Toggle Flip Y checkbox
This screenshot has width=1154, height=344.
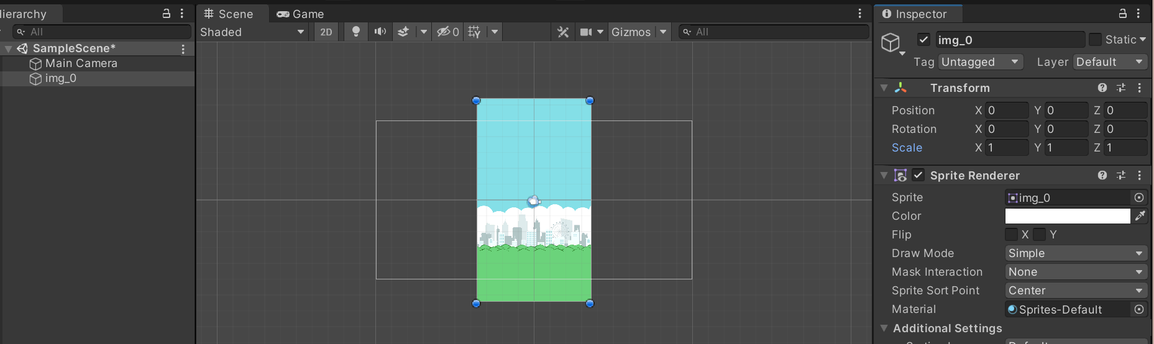point(1040,234)
